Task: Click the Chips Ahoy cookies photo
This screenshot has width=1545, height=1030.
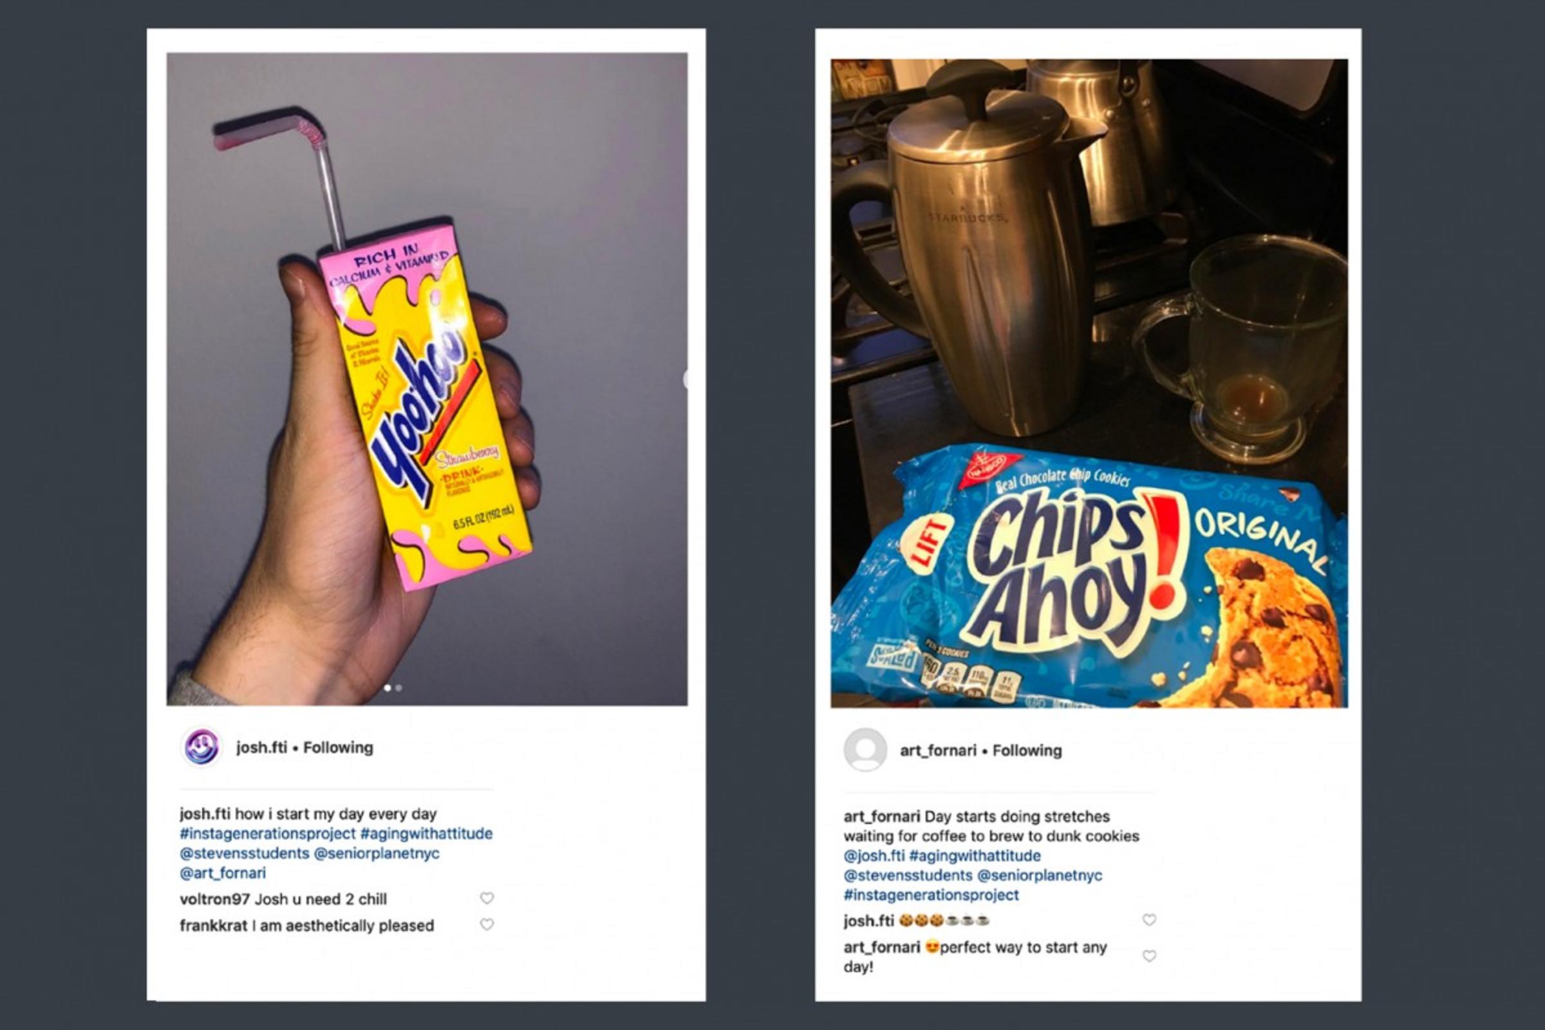Action: [1089, 383]
